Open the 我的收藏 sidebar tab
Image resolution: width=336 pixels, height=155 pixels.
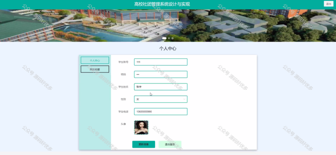[95, 69]
